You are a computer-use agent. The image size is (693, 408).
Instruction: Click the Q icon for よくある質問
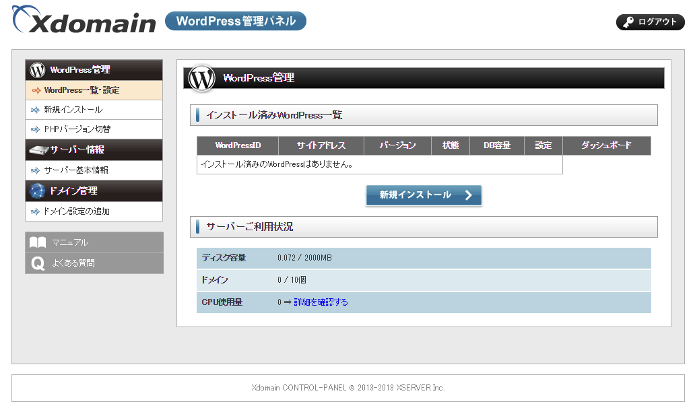[38, 263]
